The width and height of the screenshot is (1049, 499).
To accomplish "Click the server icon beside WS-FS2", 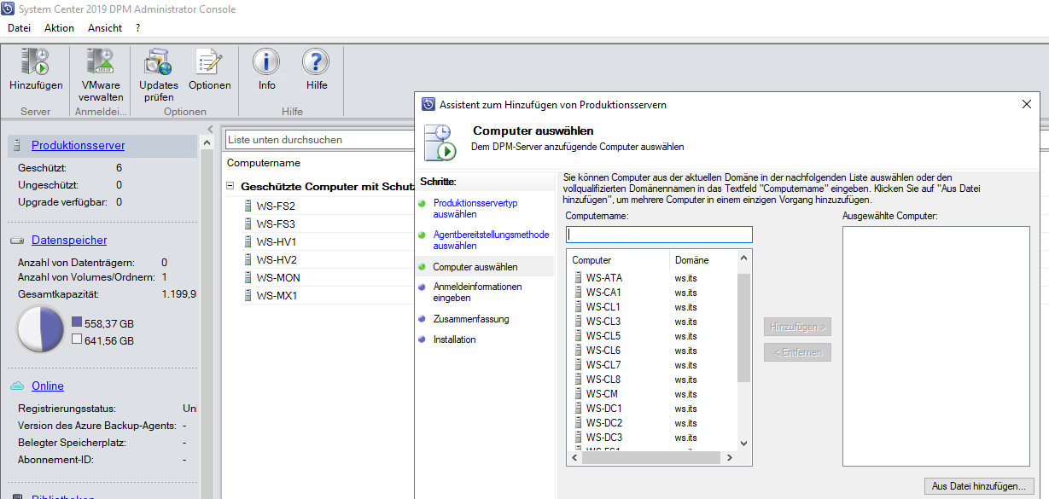I will [248, 206].
